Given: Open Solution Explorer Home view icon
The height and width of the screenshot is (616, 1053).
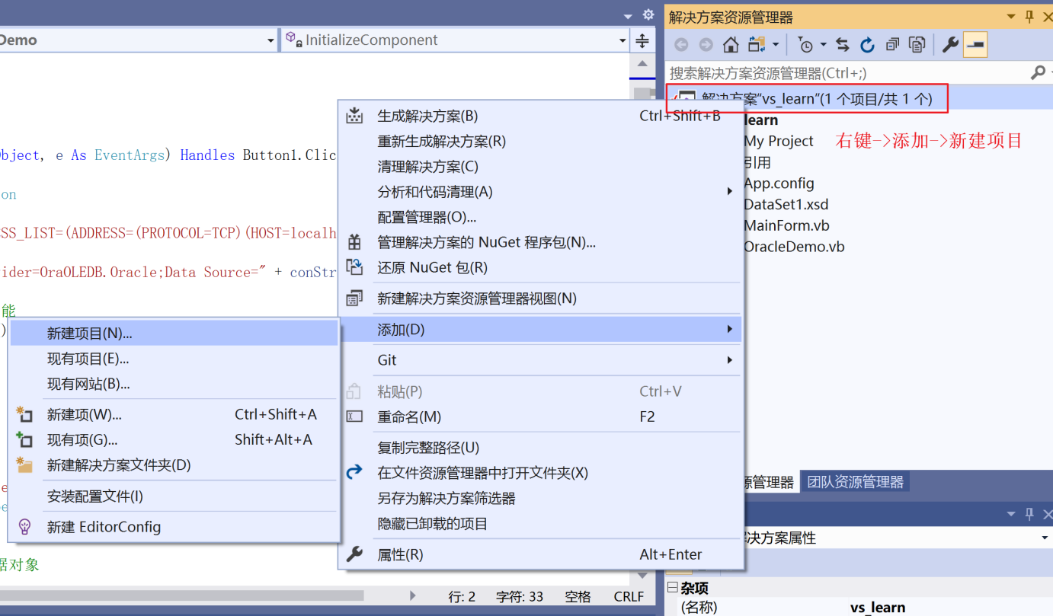Looking at the screenshot, I should (730, 44).
